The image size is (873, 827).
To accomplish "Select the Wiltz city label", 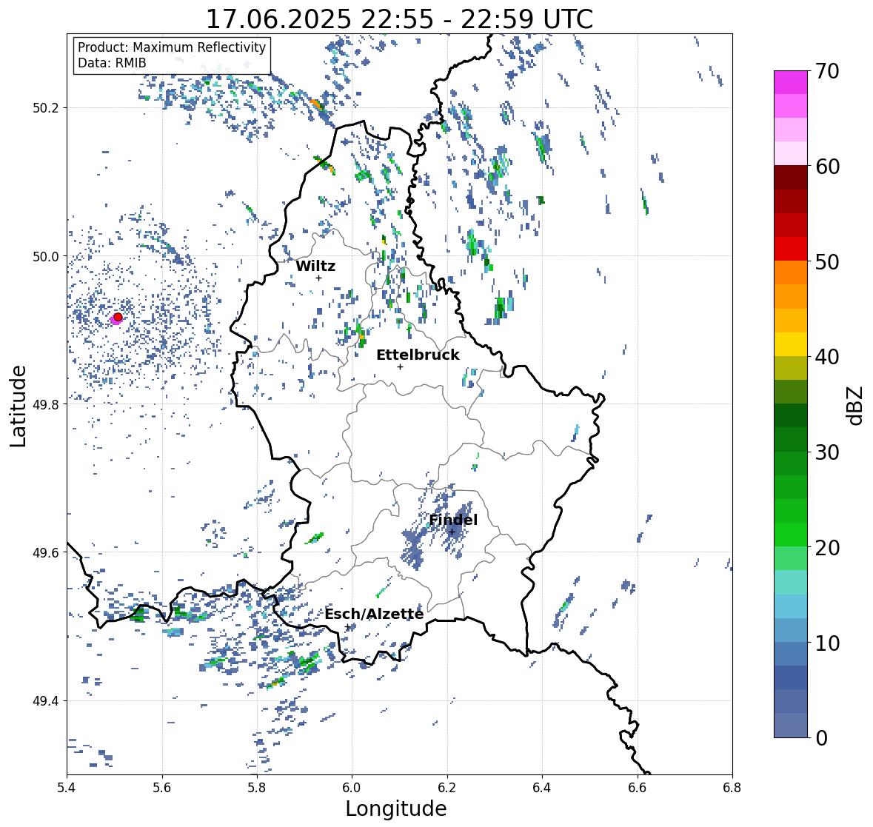I will point(315,266).
